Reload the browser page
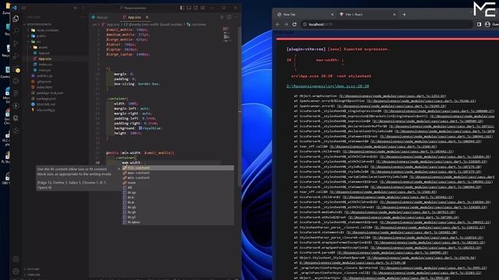The height and width of the screenshot is (280, 499). 295,24
